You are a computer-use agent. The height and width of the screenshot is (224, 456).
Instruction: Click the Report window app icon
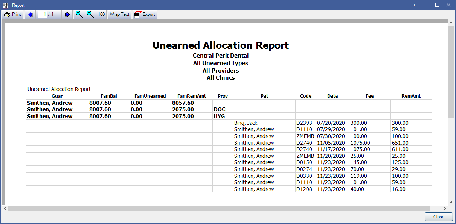pos(5,5)
